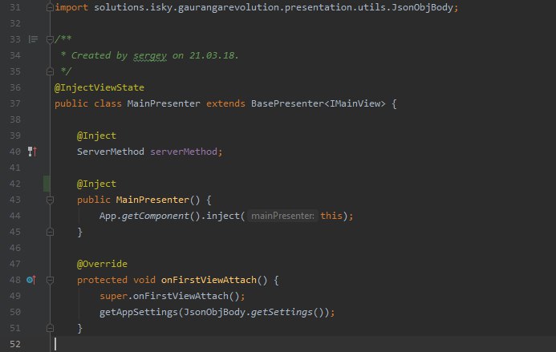Screen dimensions: 556x352
Task: Click the MainPresenter constructor name on line 43
Action: (x=152, y=200)
